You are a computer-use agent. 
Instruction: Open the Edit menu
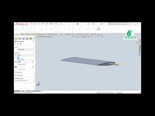click(35, 24)
